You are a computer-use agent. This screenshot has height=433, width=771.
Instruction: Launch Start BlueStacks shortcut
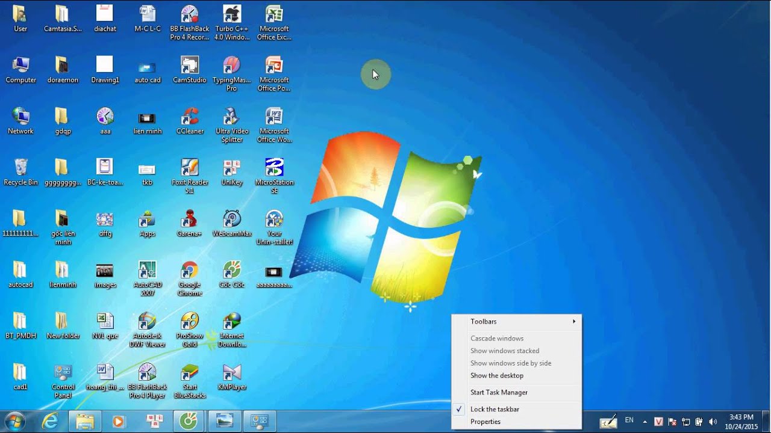click(190, 381)
